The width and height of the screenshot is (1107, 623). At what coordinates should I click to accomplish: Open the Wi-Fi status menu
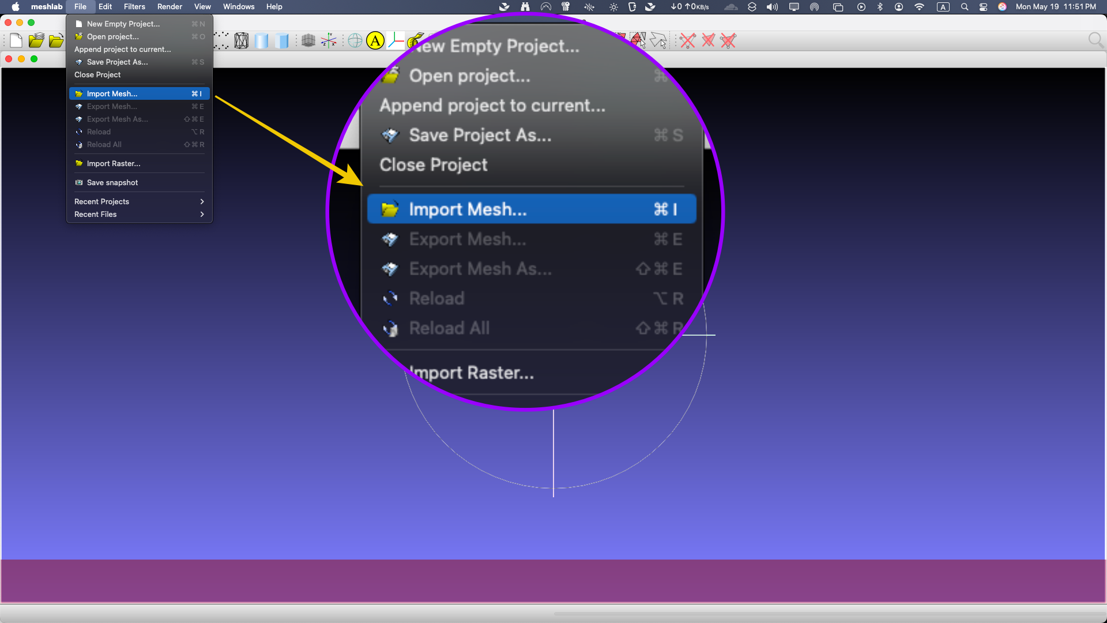pos(920,7)
